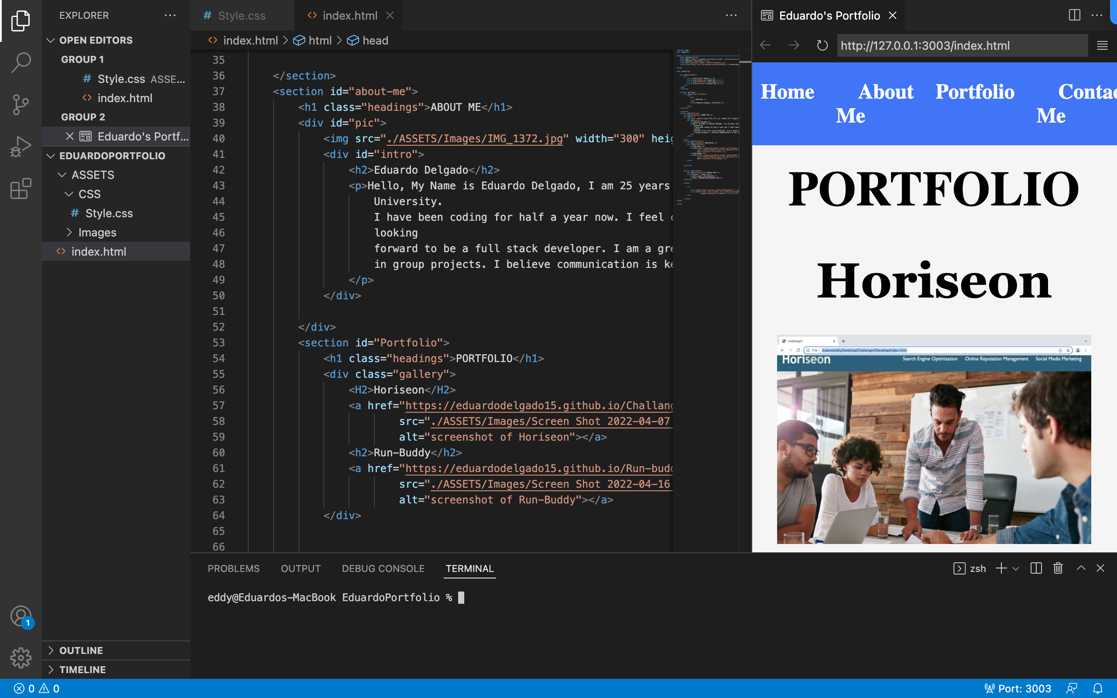The width and height of the screenshot is (1117, 698).
Task: Open the Explorer view in activity bar
Action: [x=21, y=21]
